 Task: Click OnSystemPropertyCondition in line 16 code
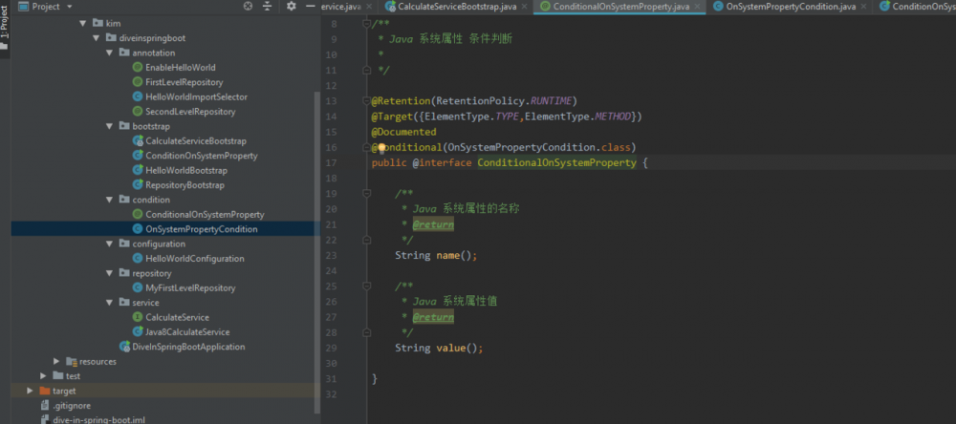pos(521,147)
